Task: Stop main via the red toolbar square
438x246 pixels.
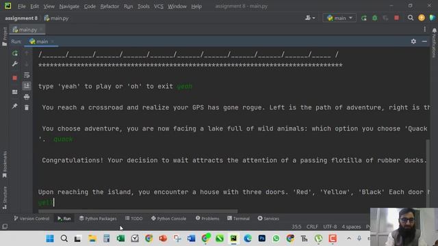Action: (396, 18)
